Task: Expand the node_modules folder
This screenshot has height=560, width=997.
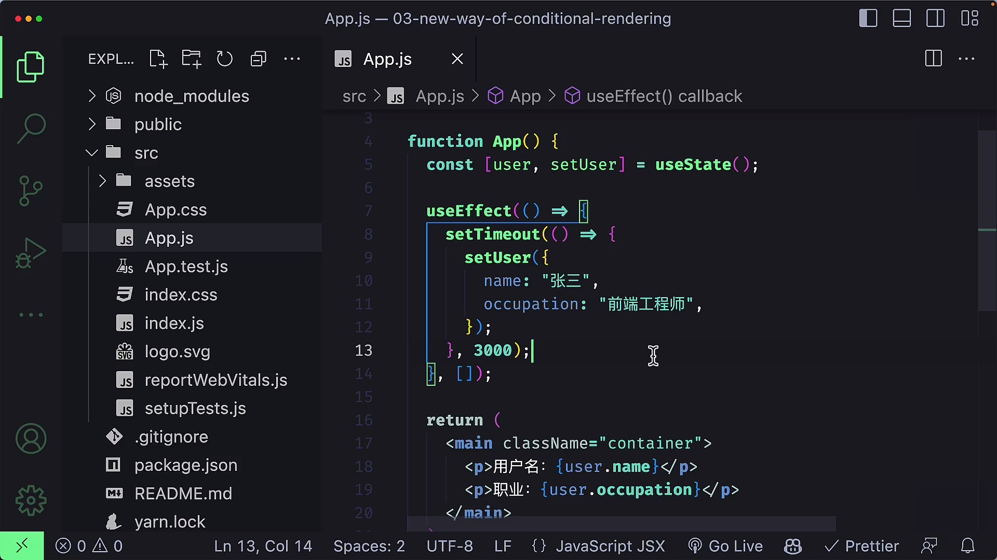Action: 192,96
